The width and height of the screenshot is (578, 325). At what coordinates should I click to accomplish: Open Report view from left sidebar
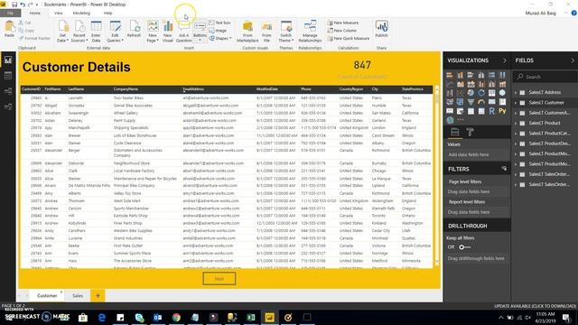click(x=8, y=60)
